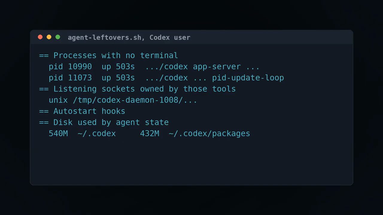Click the 'pid 11073' pid-update-loop process line

pyautogui.click(x=166, y=78)
